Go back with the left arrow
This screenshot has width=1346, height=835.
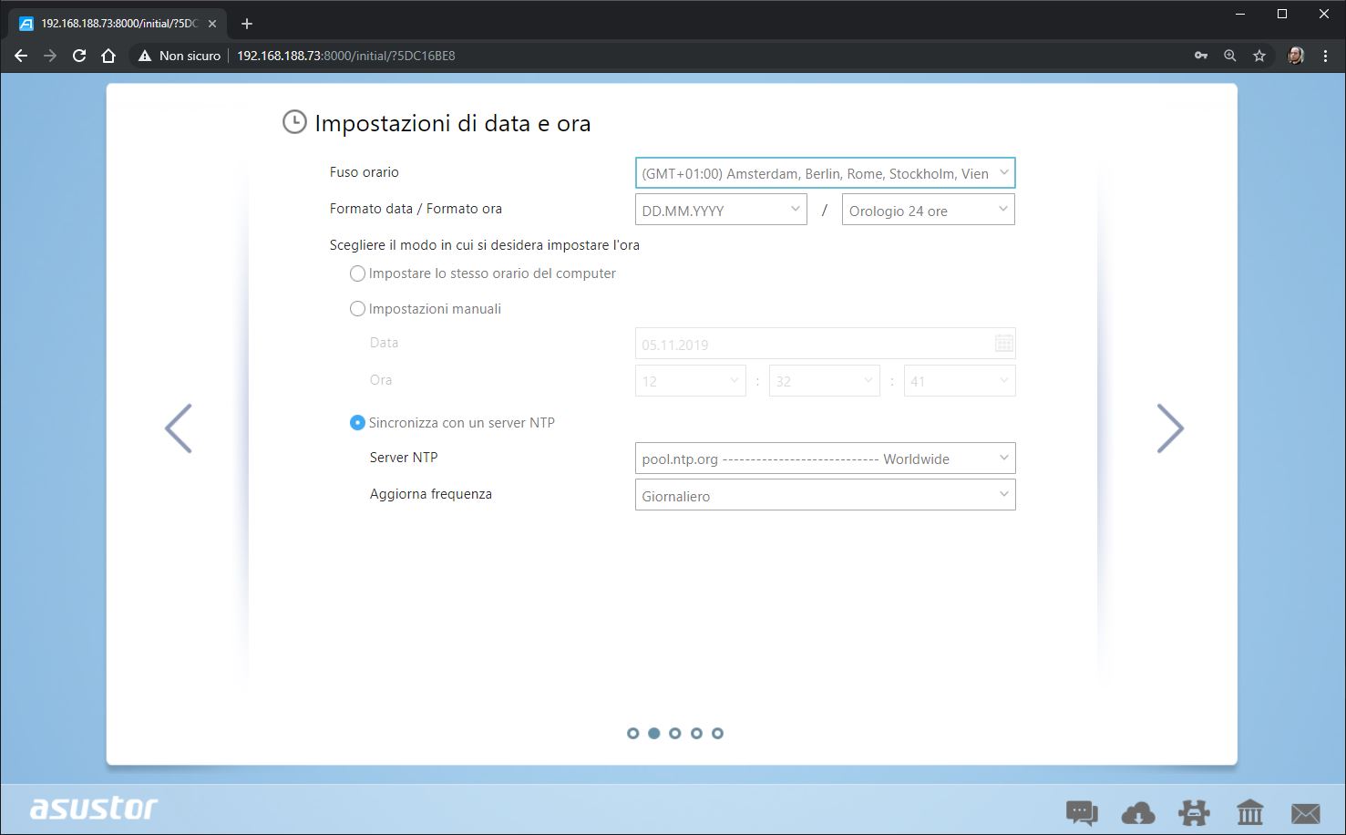(179, 428)
